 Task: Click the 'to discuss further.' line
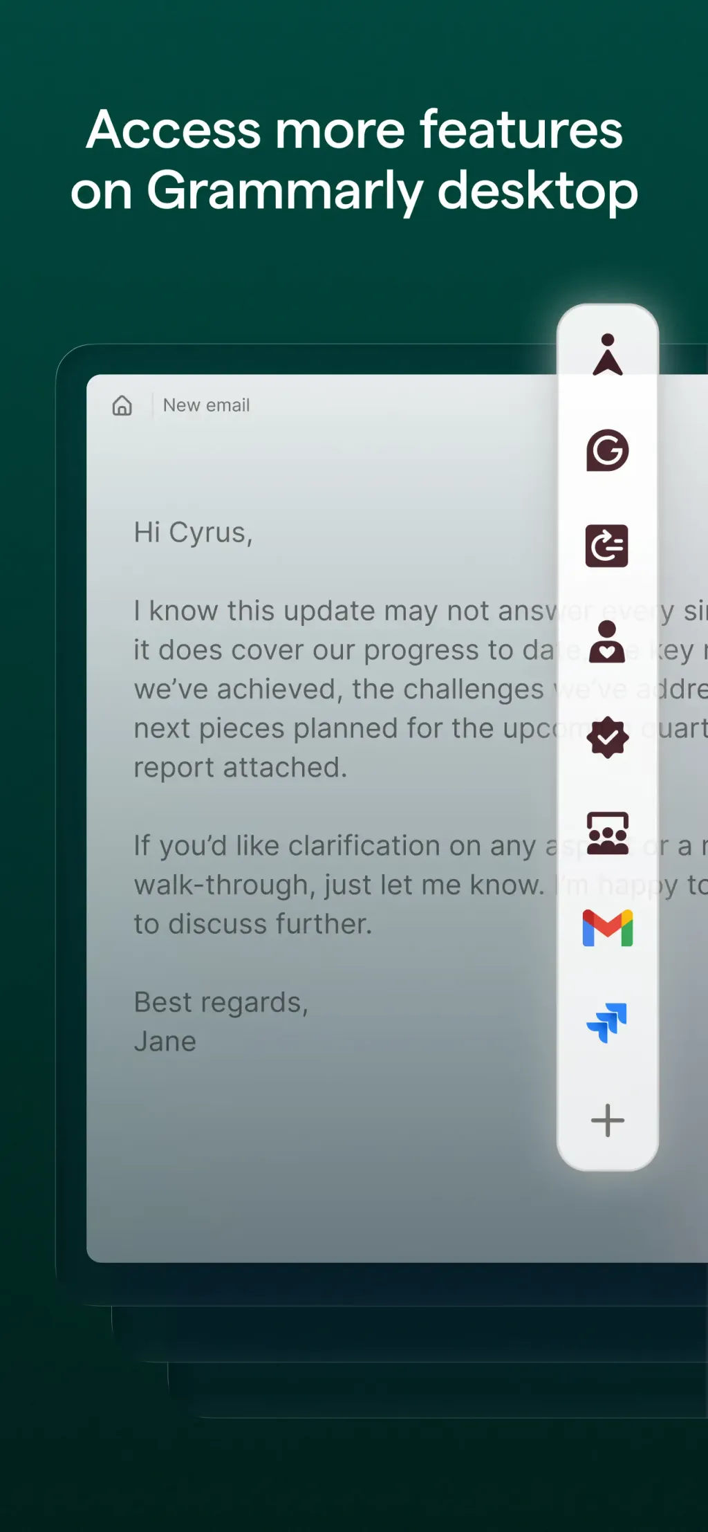(253, 924)
